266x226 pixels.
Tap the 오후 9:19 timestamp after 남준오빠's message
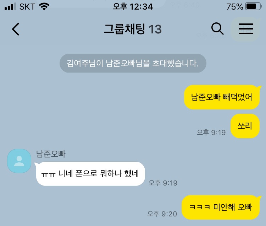coord(163,183)
